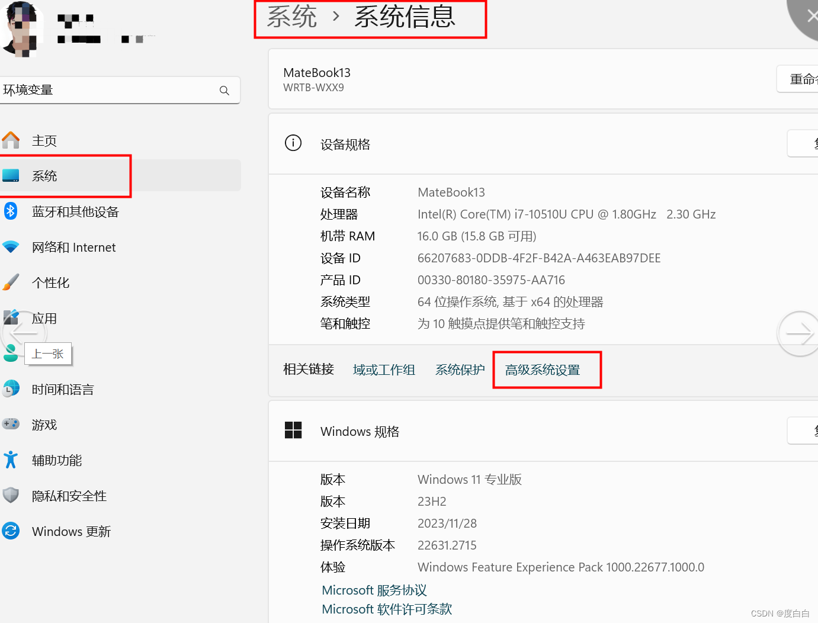818x623 pixels.
Task: Click the 笔和触控 support value
Action: pyautogui.click(x=501, y=324)
